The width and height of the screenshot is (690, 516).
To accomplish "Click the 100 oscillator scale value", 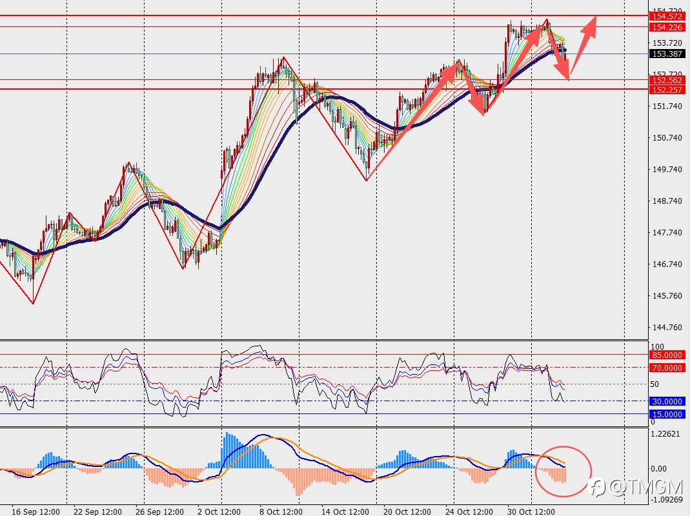I will tap(657, 346).
